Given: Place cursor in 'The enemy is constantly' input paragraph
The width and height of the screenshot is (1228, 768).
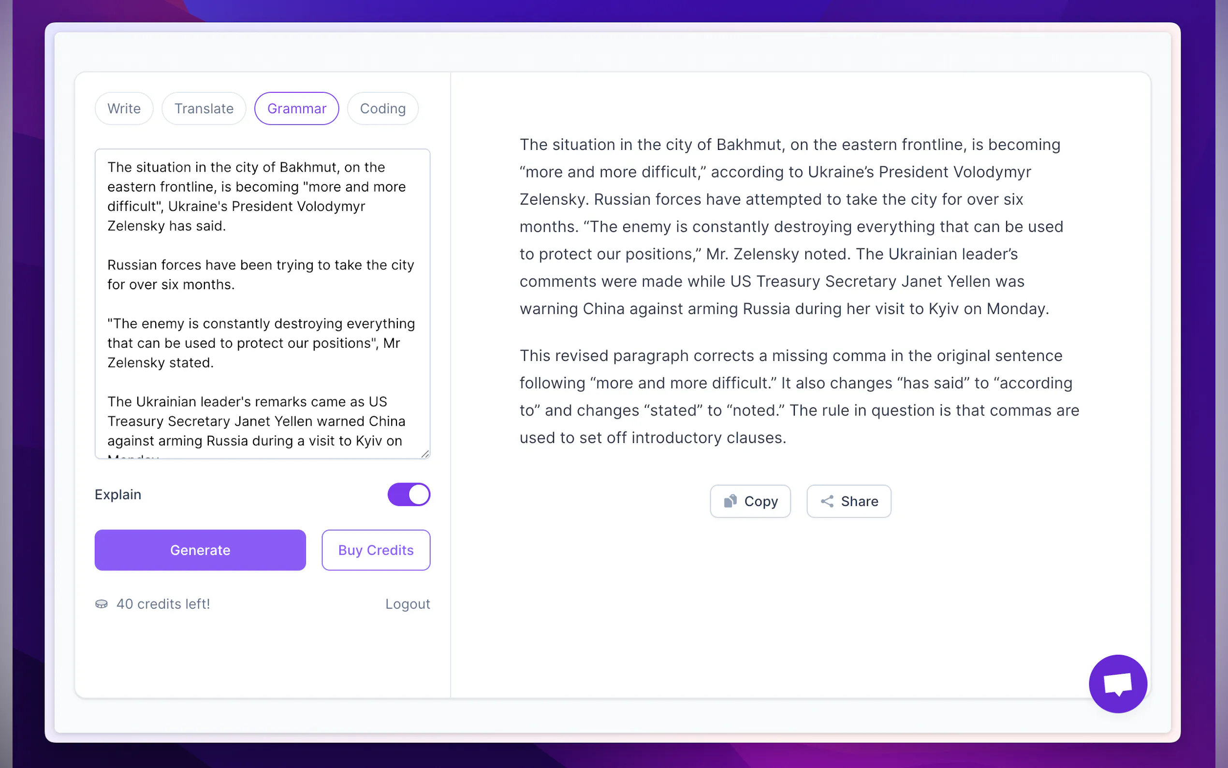Looking at the screenshot, I should [x=261, y=343].
